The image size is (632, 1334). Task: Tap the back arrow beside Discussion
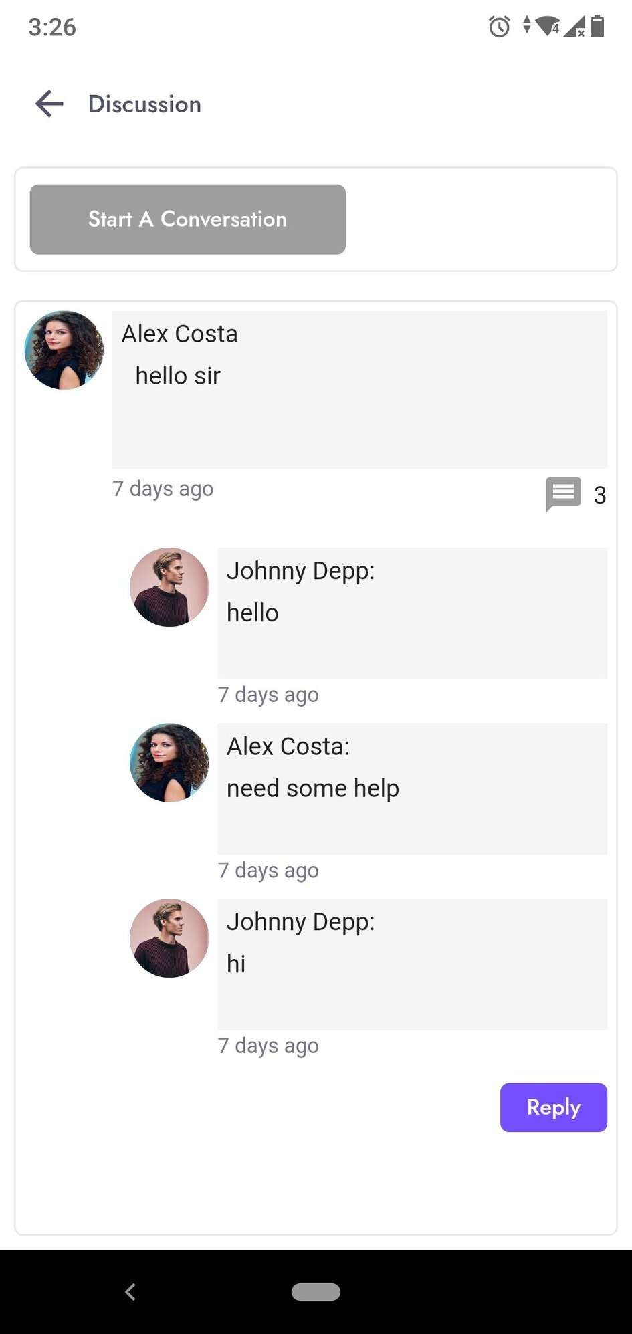(49, 104)
